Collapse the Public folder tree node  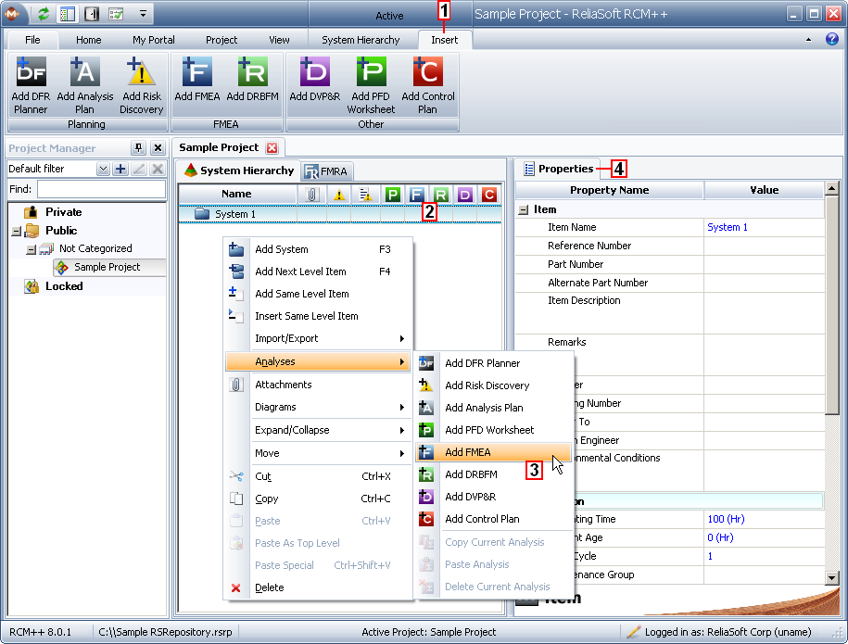[16, 231]
